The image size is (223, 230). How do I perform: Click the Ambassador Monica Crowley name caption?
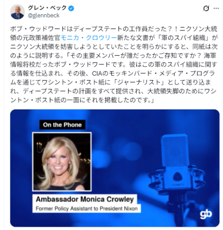85,199
